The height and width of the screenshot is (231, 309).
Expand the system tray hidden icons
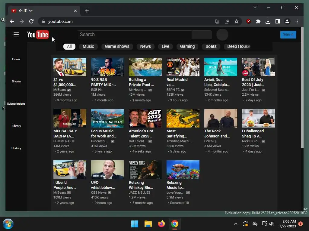235,224
